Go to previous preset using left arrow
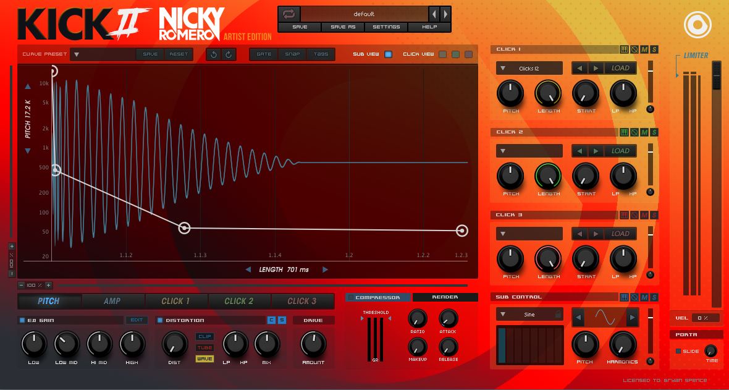 pyautogui.click(x=434, y=14)
